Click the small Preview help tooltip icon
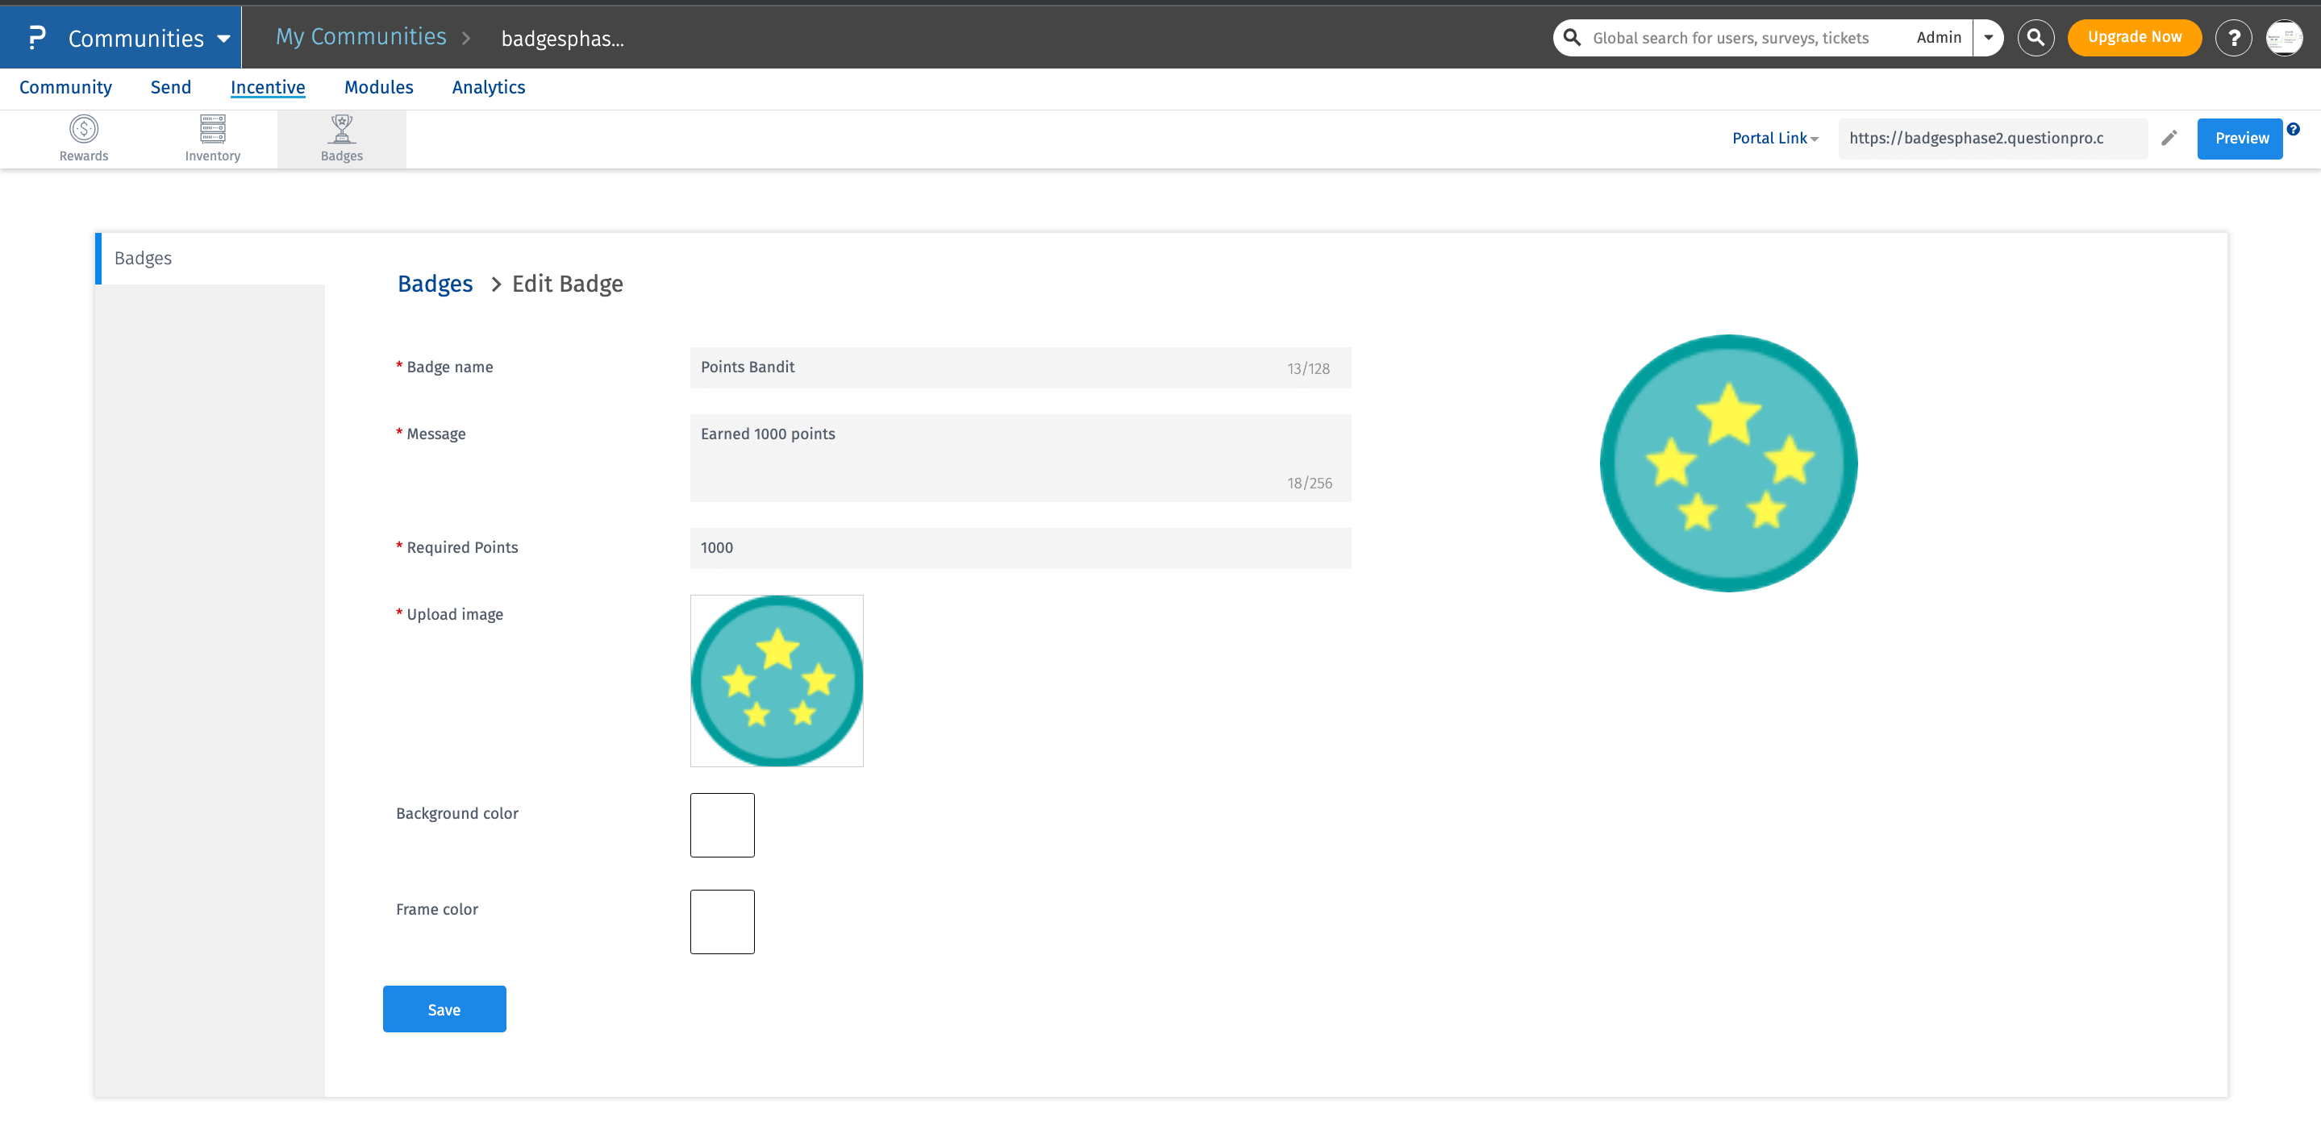The width and height of the screenshot is (2321, 1146). (2293, 129)
